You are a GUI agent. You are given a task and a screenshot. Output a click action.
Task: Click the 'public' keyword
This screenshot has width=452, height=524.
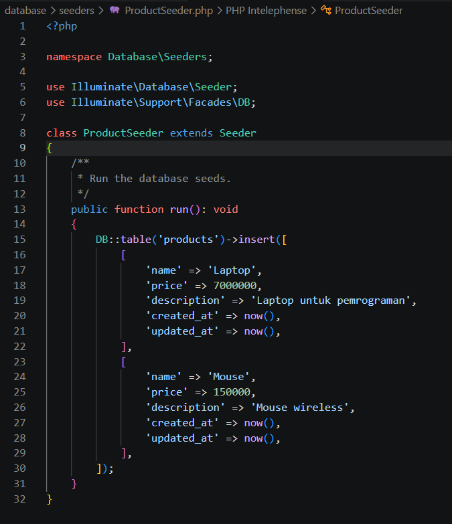(x=89, y=209)
